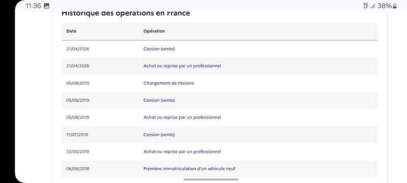The width and height of the screenshot is (407, 183).
Task: Tap the 11:36 clock in status bar
Action: [x=33, y=6]
